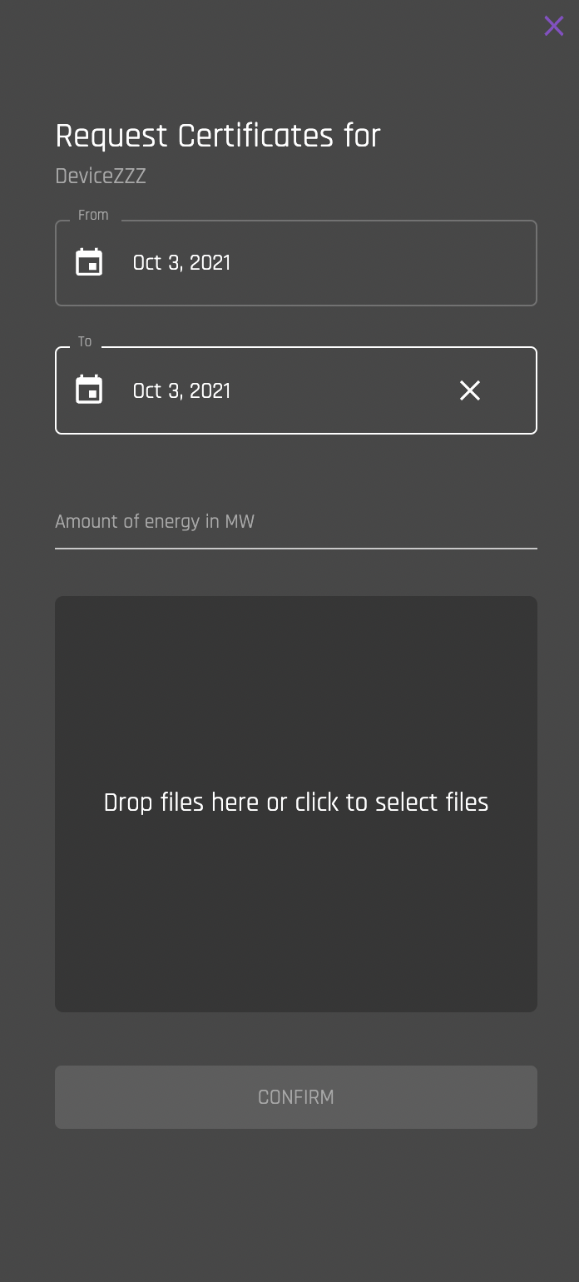The height and width of the screenshot is (1282, 579).
Task: Clear the To date with the X icon
Action: [470, 390]
